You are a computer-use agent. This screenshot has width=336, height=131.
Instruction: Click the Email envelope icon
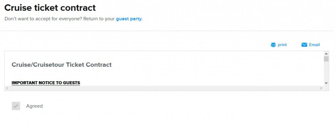[x=304, y=45]
